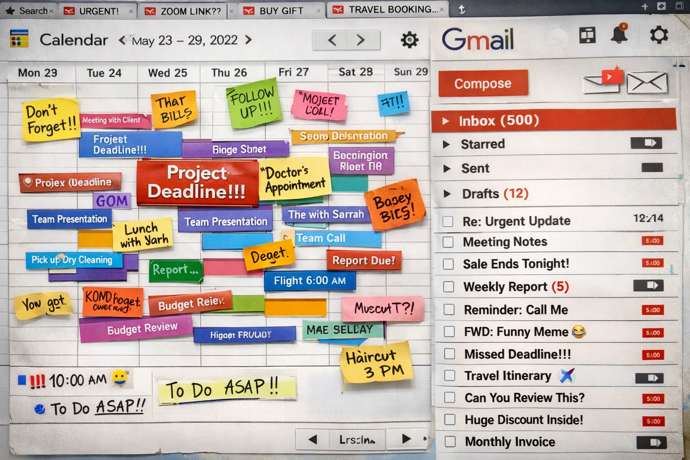Screen dimensions: 690x460
Task: Click the Doctor's Appointment sticky note
Action: [295, 178]
